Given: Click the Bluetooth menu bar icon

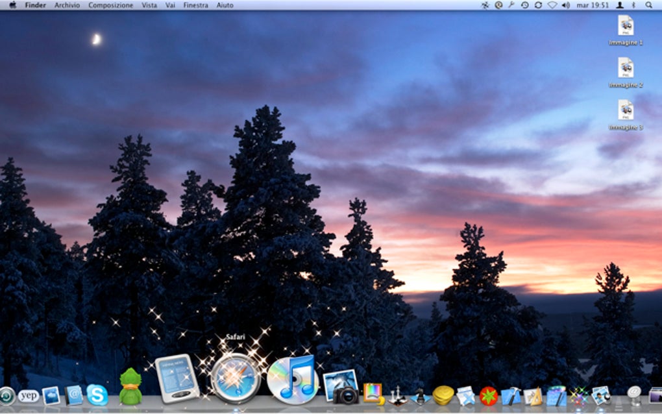Looking at the screenshot, I should point(633,5).
